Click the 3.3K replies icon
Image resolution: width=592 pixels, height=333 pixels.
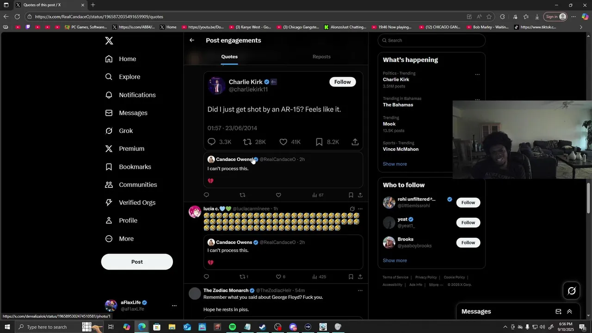point(212,142)
